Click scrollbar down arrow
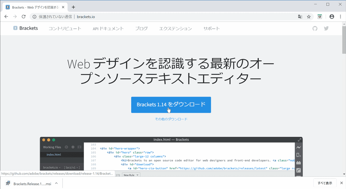346x189 pixels. click(344, 174)
